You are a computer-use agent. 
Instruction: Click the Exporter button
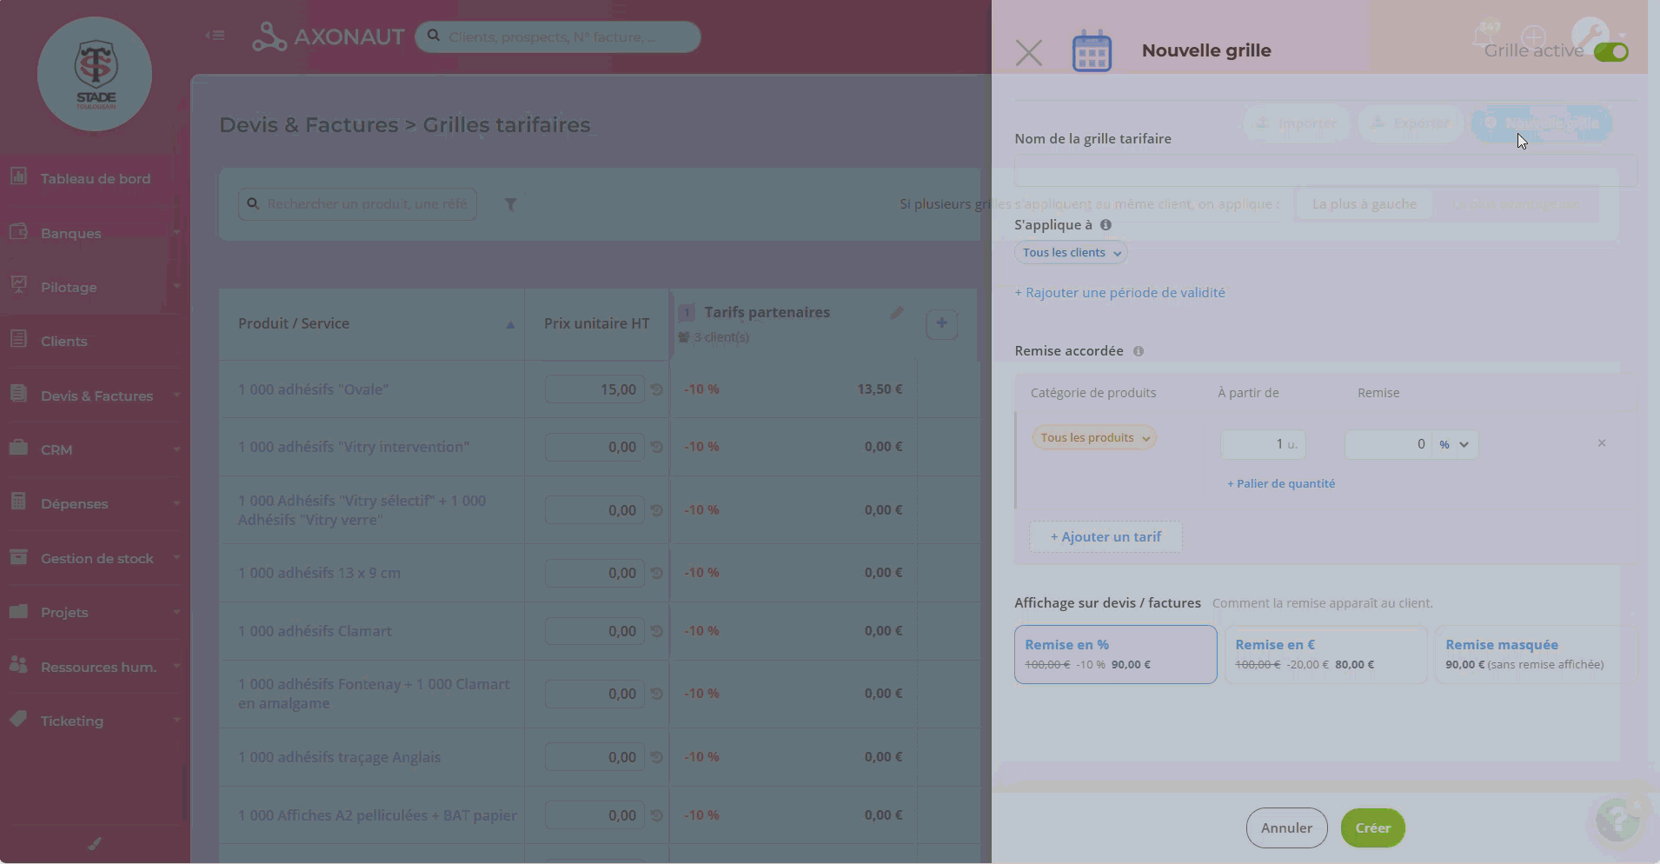pyautogui.click(x=1410, y=123)
